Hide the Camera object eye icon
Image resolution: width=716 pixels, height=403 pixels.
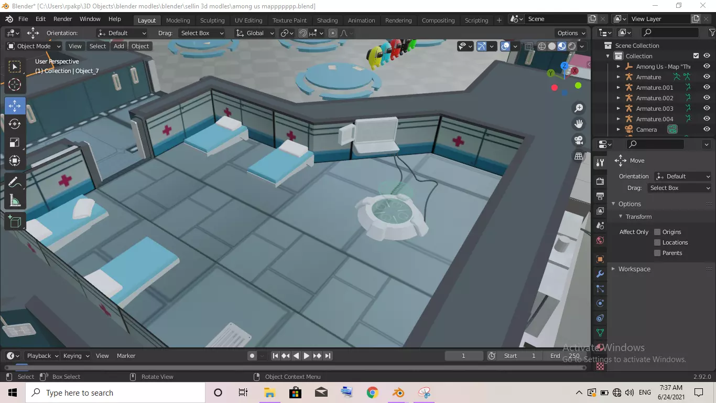click(707, 130)
